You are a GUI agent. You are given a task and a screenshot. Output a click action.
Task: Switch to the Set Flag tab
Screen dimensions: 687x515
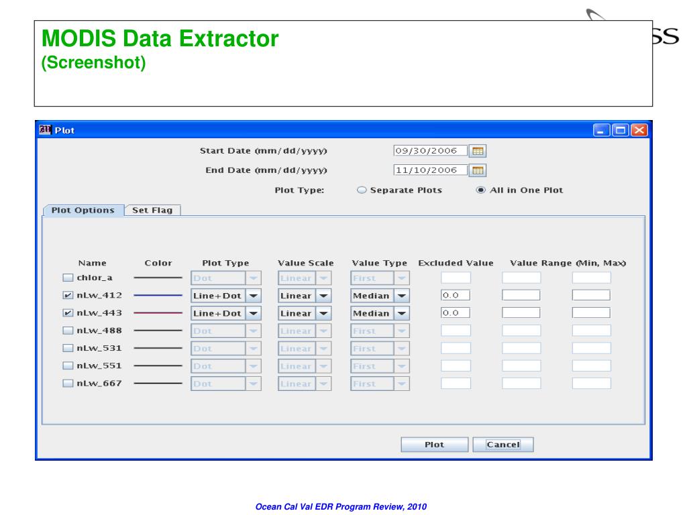coord(152,210)
